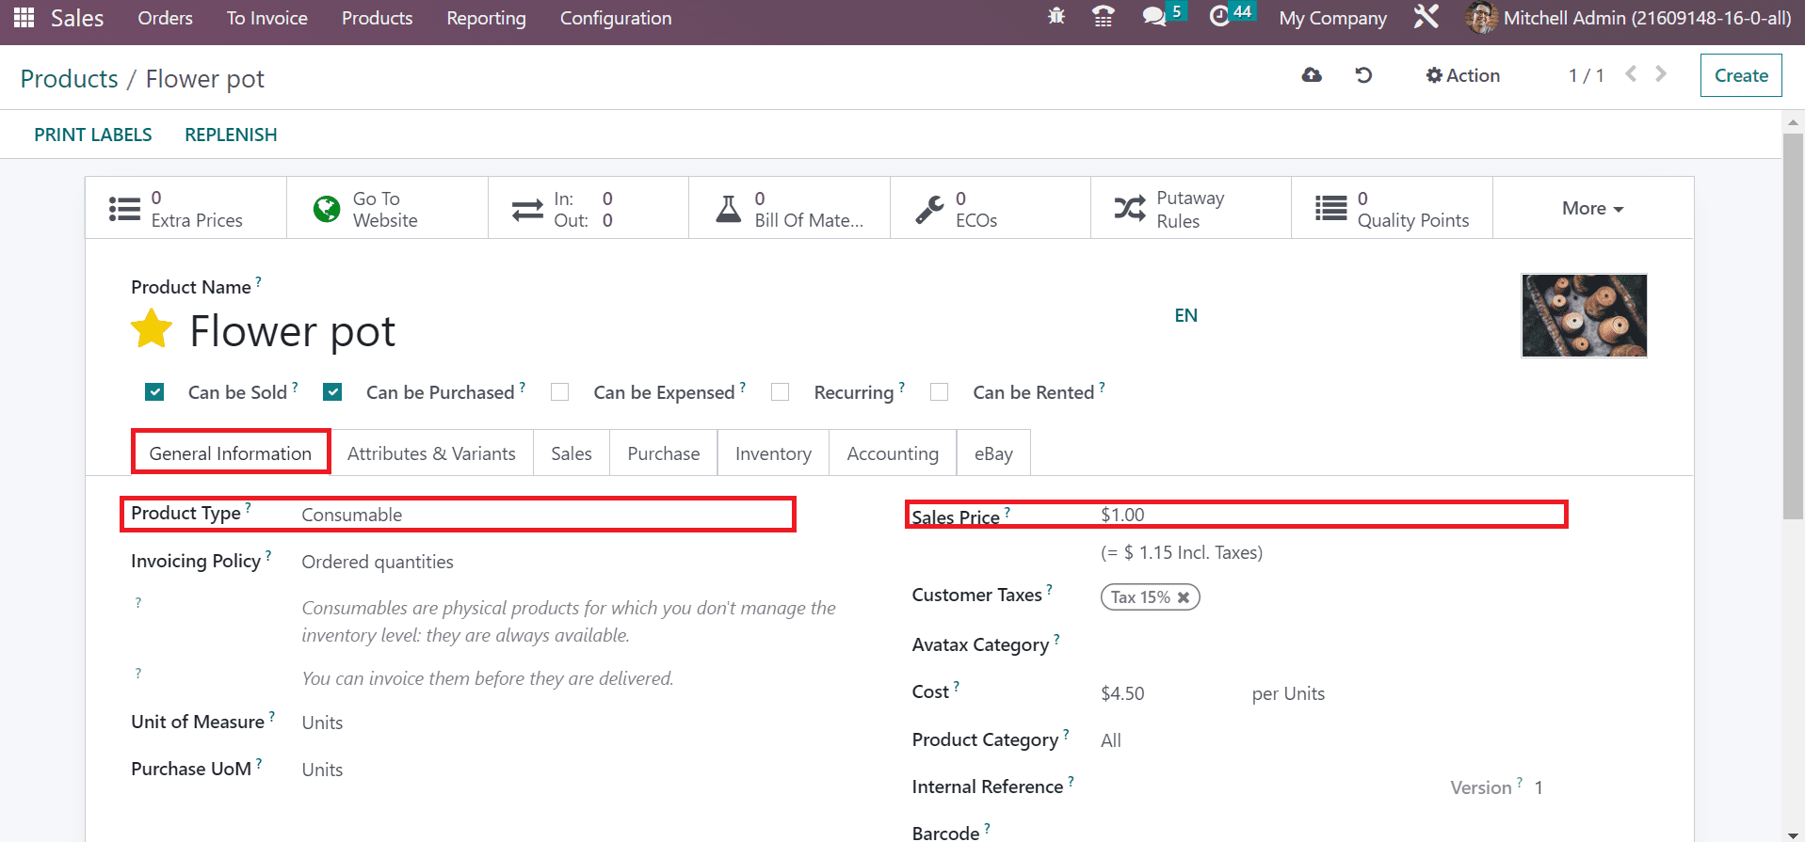Expand the More stat buttons dropdown
1805x842 pixels.
pos(1593,209)
